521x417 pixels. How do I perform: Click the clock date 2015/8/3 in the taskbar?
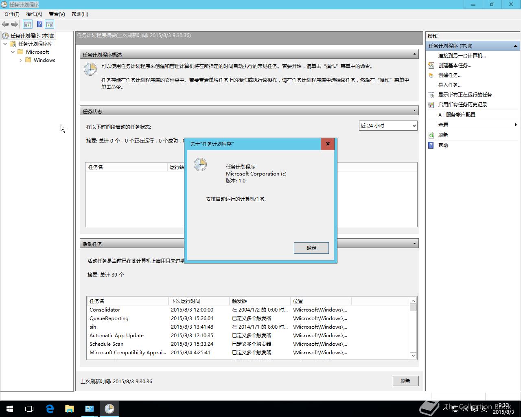pyautogui.click(x=503, y=412)
